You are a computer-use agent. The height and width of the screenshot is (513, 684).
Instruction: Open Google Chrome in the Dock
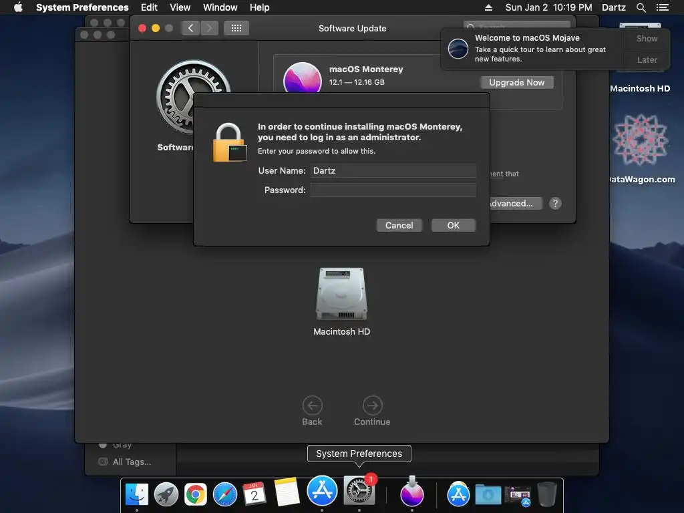point(196,494)
